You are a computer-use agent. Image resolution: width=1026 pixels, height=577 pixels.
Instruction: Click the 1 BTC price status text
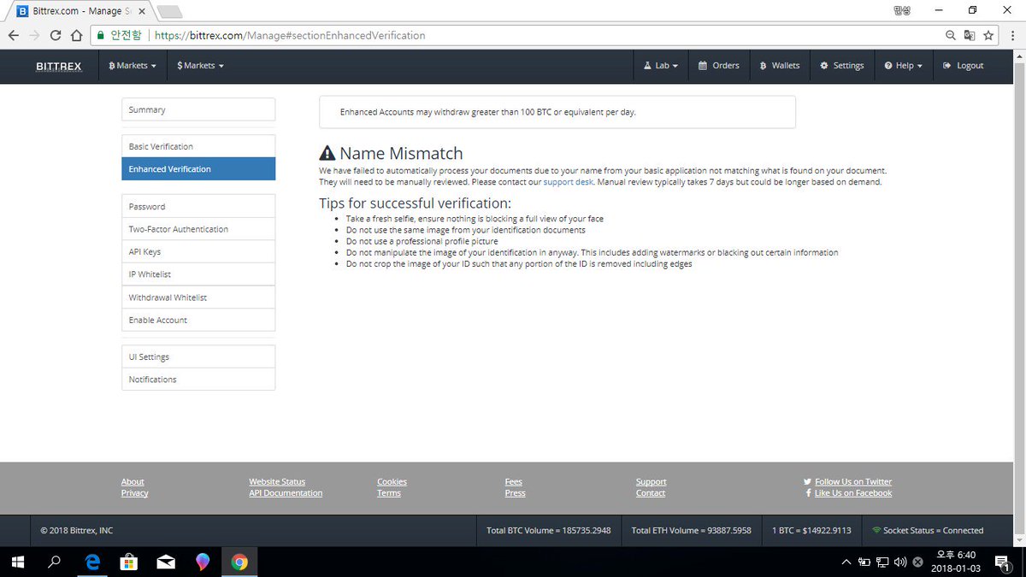click(x=811, y=530)
